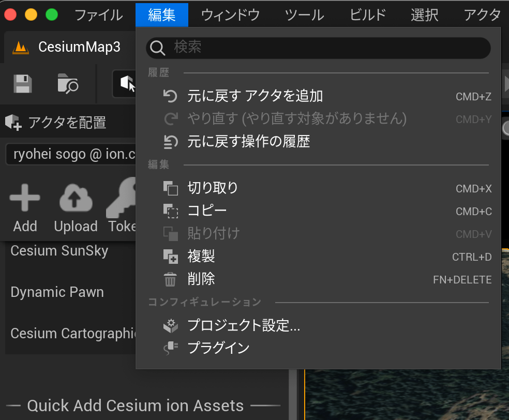
Task: Open the ファイル menu
Action: (x=99, y=15)
